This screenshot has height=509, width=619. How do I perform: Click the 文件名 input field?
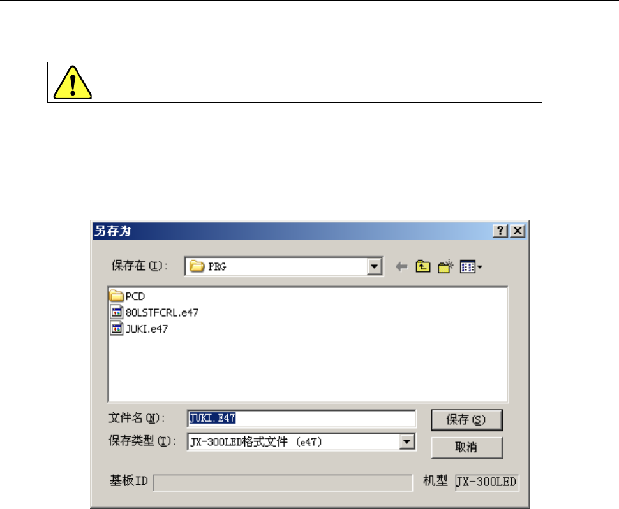(301, 418)
